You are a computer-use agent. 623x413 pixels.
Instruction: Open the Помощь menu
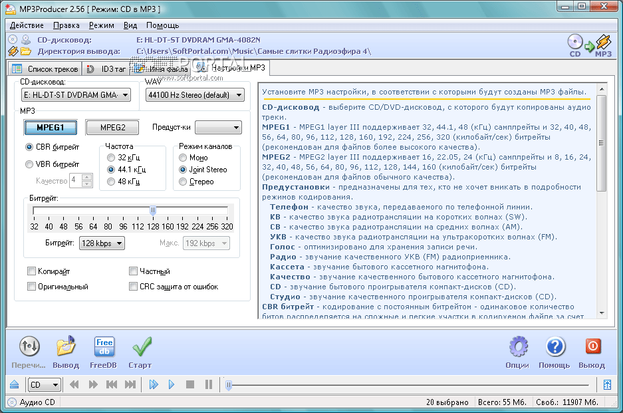tap(162, 25)
